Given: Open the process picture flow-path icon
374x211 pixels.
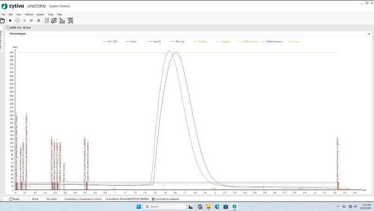Looking at the screenshot, I should [x=71, y=21].
